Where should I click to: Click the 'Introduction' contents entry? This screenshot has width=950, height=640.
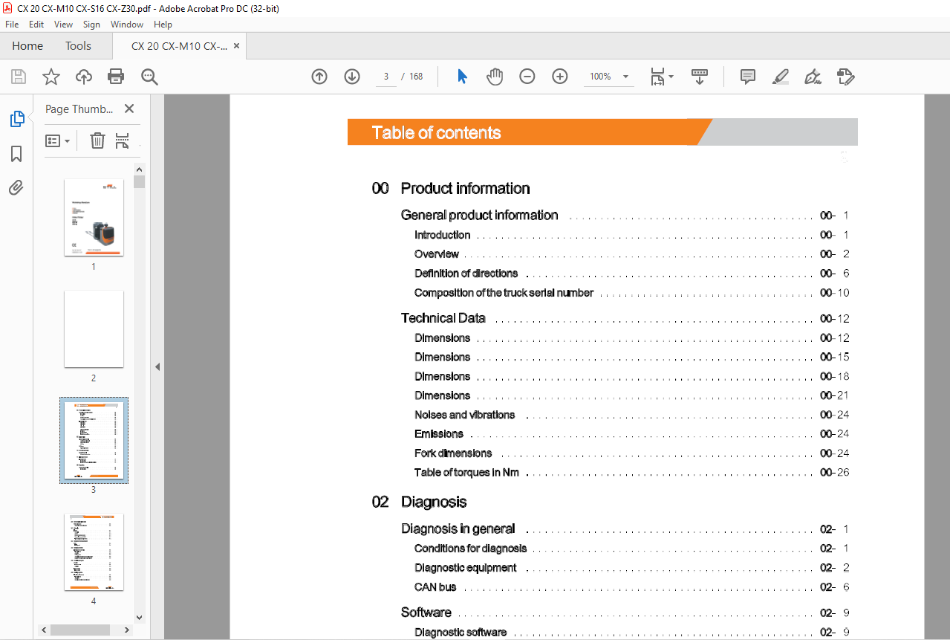[x=442, y=235]
